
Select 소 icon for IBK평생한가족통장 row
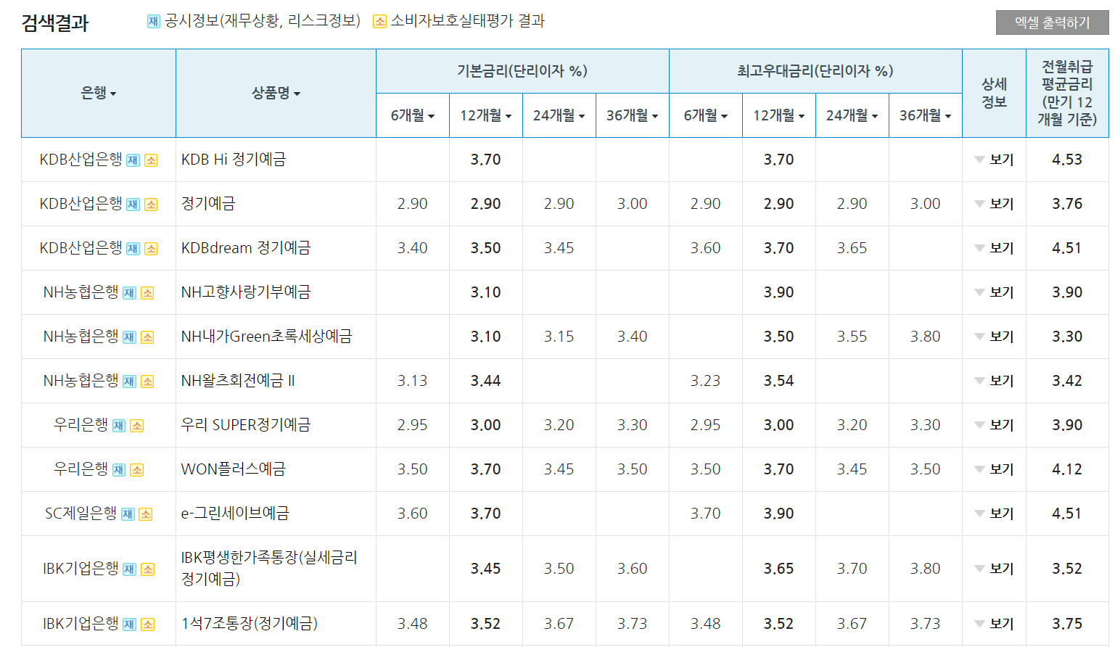[x=148, y=569]
